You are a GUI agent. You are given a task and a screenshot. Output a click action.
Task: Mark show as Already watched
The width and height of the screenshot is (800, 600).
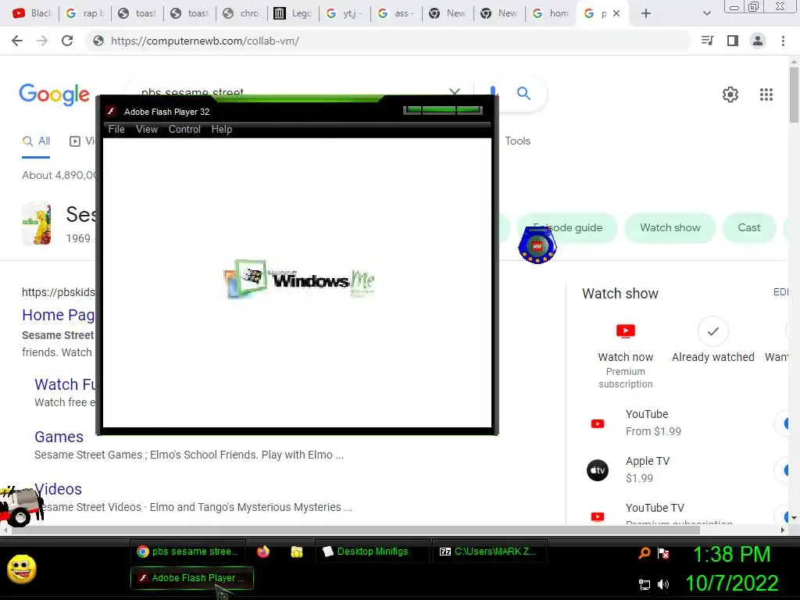click(712, 331)
